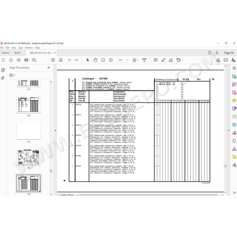Image resolution: width=237 pixels, height=237 pixels.
Task: Expand right pane labels arrow
Action: (x=234, y=193)
